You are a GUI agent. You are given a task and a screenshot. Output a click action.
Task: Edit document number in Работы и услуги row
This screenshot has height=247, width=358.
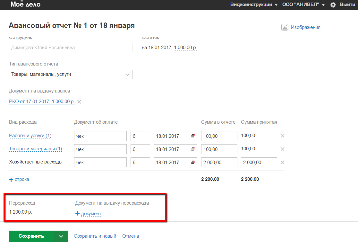pos(140,136)
